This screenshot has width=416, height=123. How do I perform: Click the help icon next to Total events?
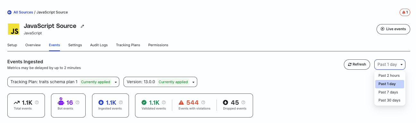37,102
